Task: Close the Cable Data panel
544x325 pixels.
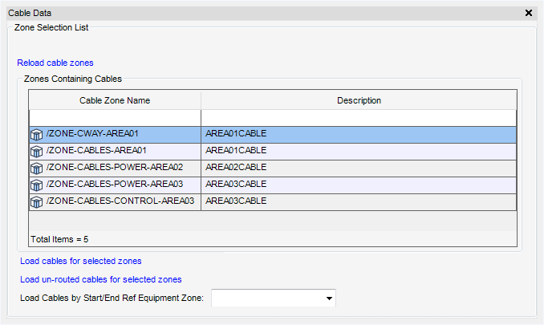Action: (x=529, y=13)
